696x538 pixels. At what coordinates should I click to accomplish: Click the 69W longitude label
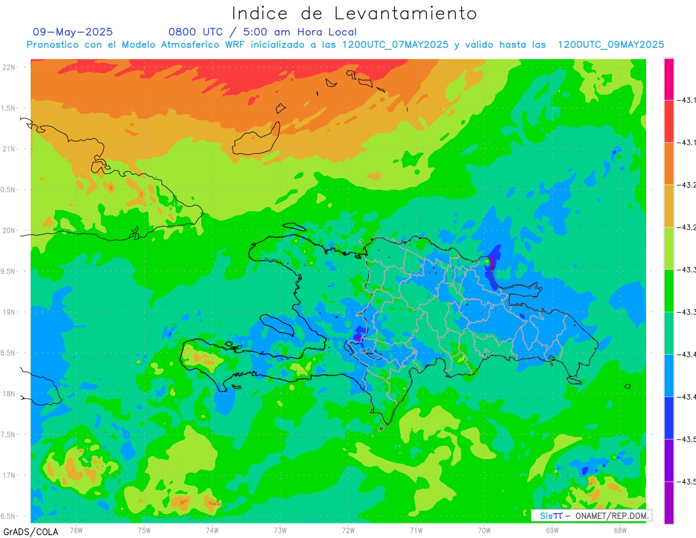point(552,530)
